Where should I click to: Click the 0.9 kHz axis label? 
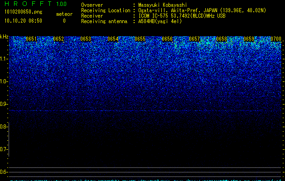3,104
